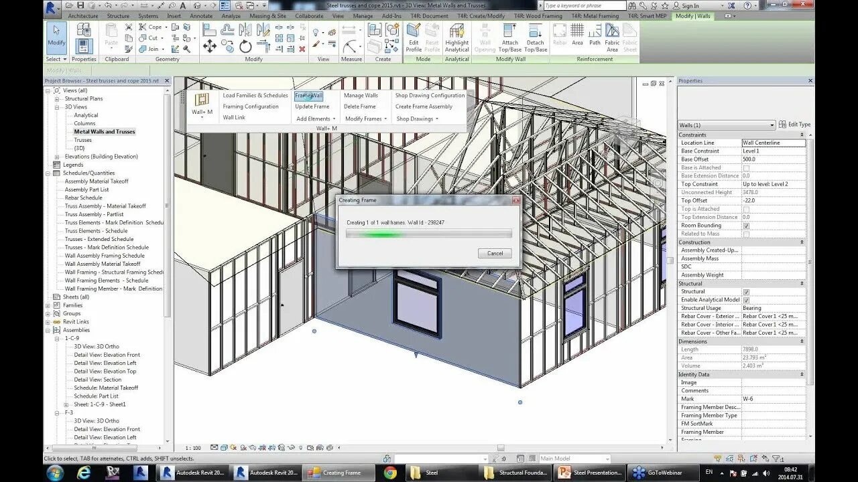This screenshot has height=482, width=858.
Task: Open Chrome from the taskbar
Action: (x=390, y=473)
